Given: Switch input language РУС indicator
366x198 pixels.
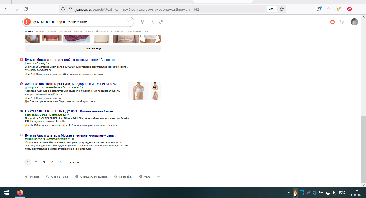Looking at the screenshot, I should [342, 193].
